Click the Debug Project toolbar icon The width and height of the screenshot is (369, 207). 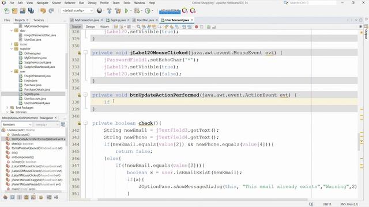[137, 10]
